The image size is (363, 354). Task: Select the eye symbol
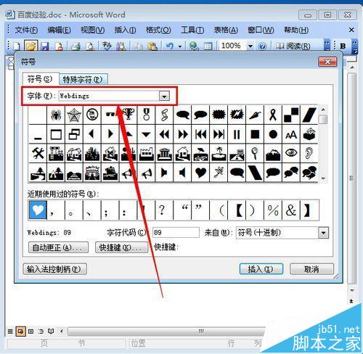pyautogui.click(x=291, y=153)
